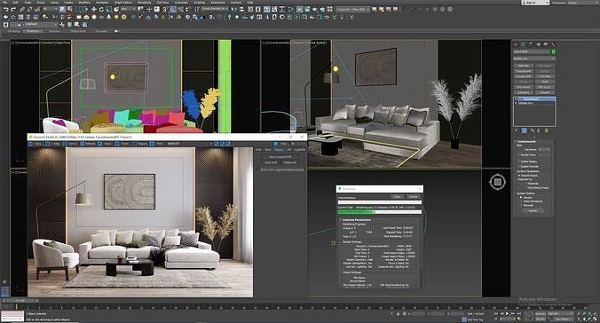Image resolution: width=600 pixels, height=323 pixels.
Task: Click Configure Modifier Sets icon
Action: (x=547, y=130)
